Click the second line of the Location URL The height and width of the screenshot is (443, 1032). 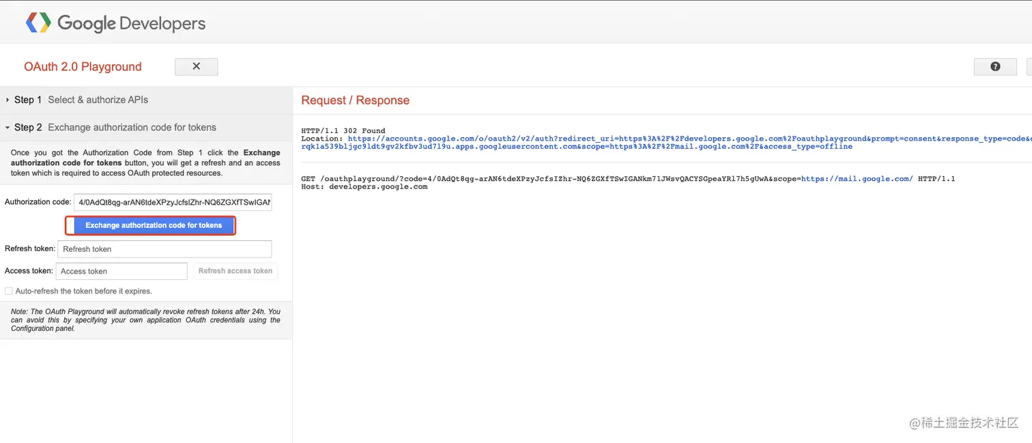click(577, 147)
